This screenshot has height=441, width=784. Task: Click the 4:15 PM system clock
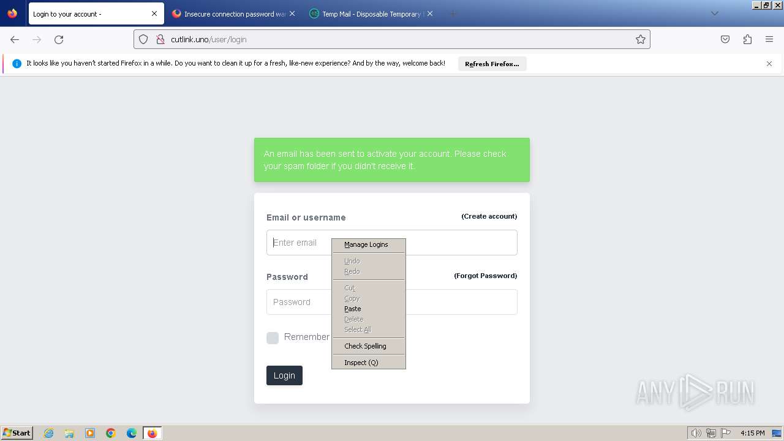[x=752, y=433]
